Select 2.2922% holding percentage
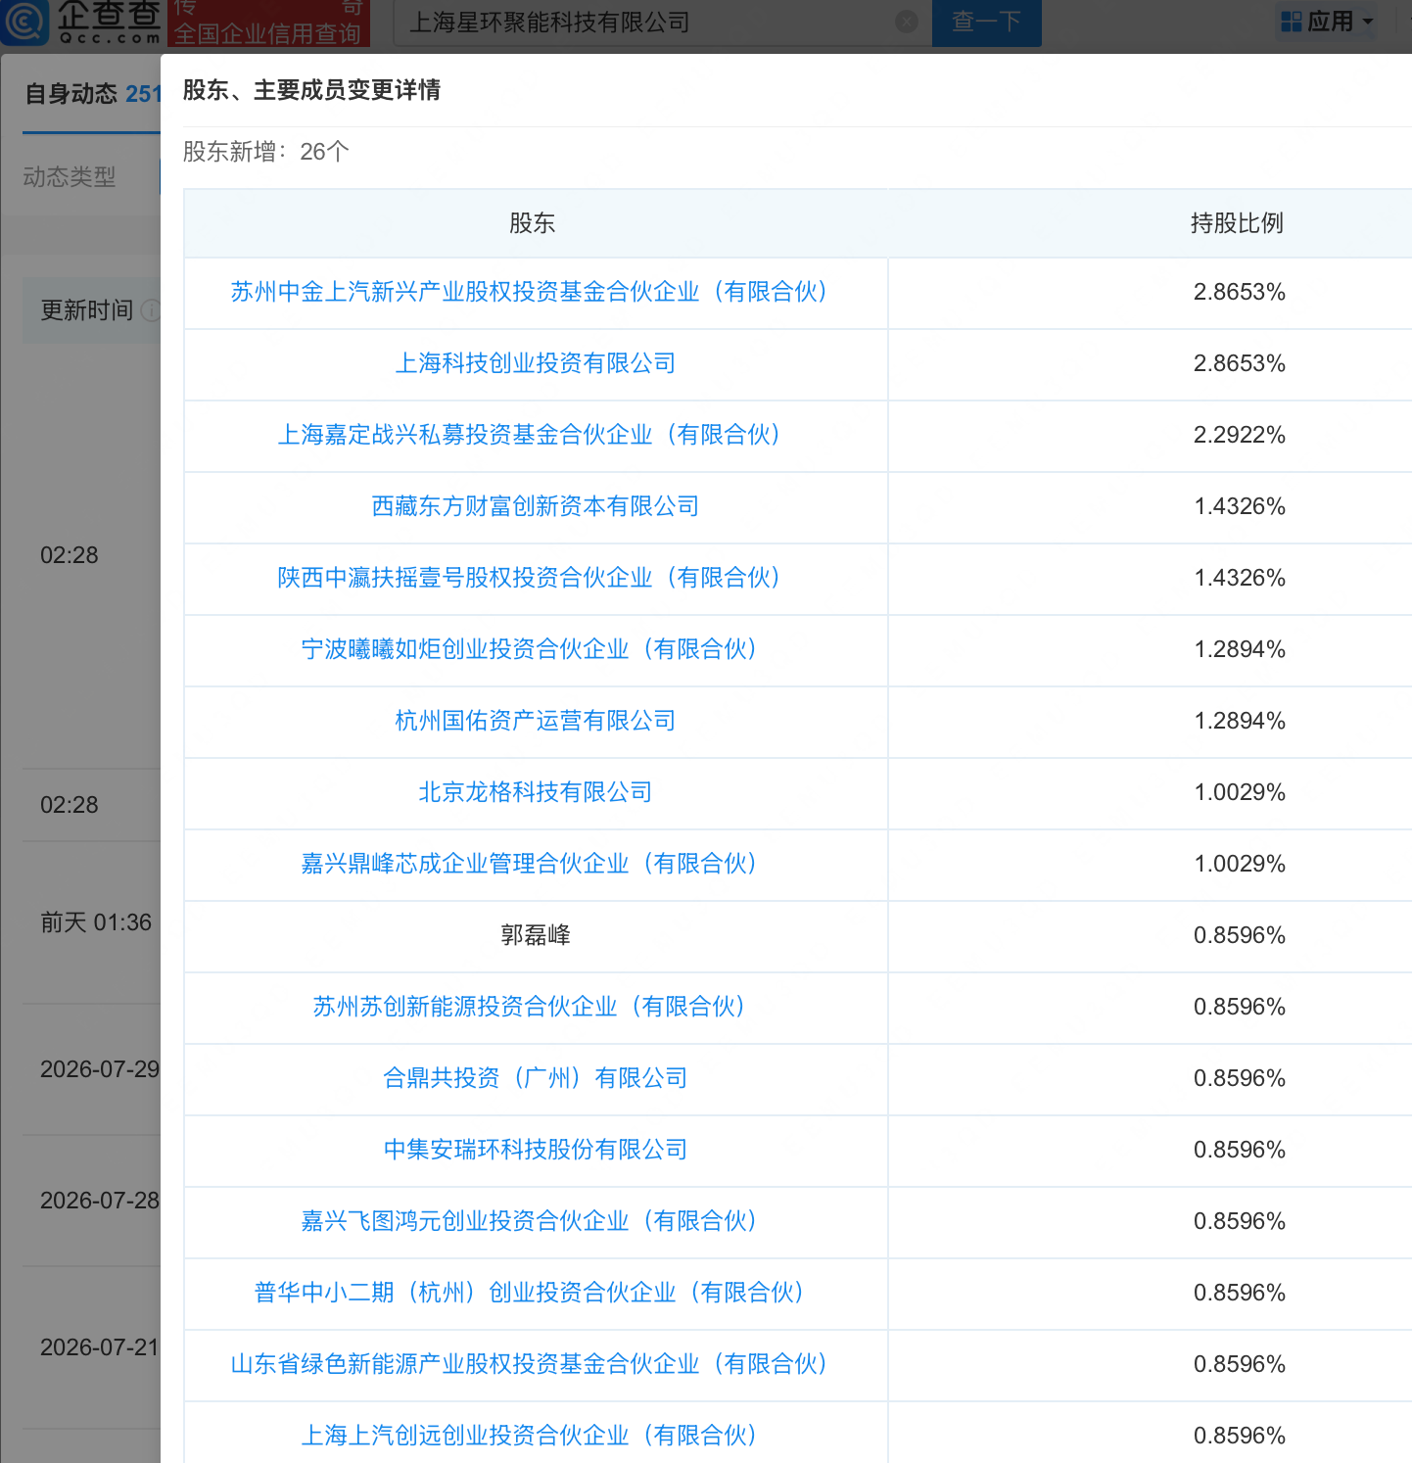 [1240, 435]
